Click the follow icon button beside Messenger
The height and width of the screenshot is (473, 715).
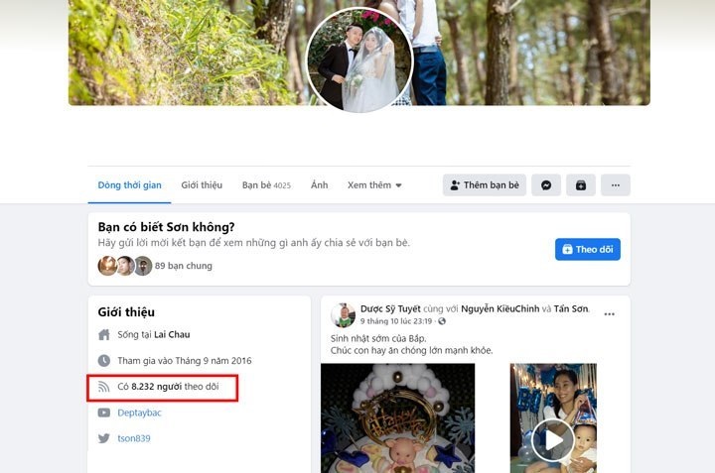[x=581, y=185]
